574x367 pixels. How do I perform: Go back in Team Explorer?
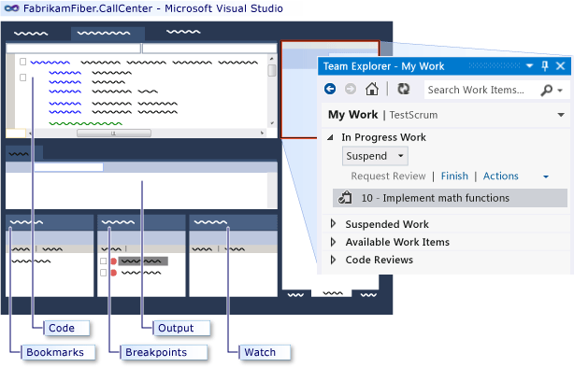point(330,89)
